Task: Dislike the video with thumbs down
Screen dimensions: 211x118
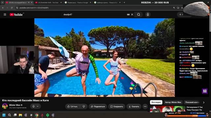Action: [x=84, y=107]
